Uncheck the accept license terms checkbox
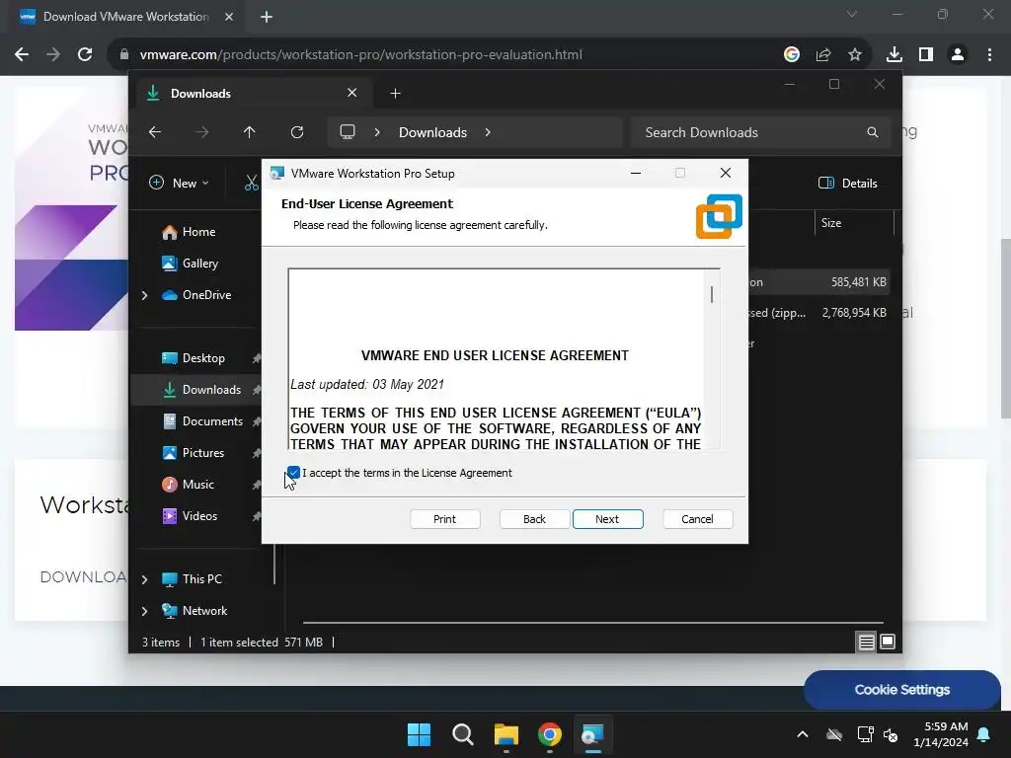The width and height of the screenshot is (1011, 758). click(293, 473)
